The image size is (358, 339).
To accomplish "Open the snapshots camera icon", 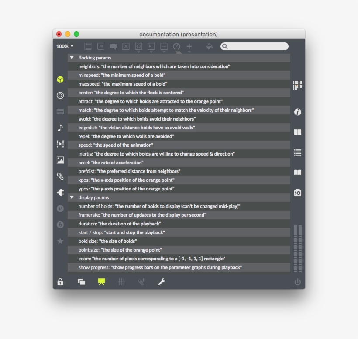I will coord(298,193).
